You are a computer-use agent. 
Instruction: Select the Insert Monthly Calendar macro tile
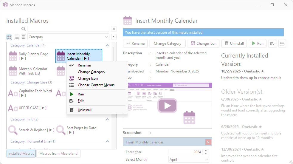(x=79, y=56)
